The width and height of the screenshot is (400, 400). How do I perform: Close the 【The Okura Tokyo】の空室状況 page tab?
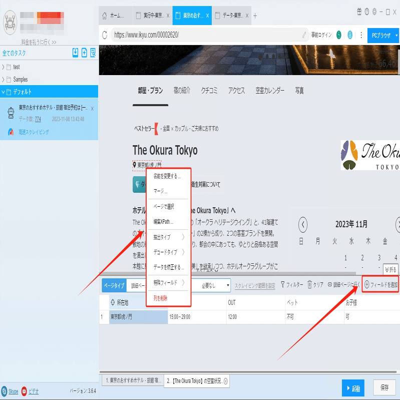point(226,381)
